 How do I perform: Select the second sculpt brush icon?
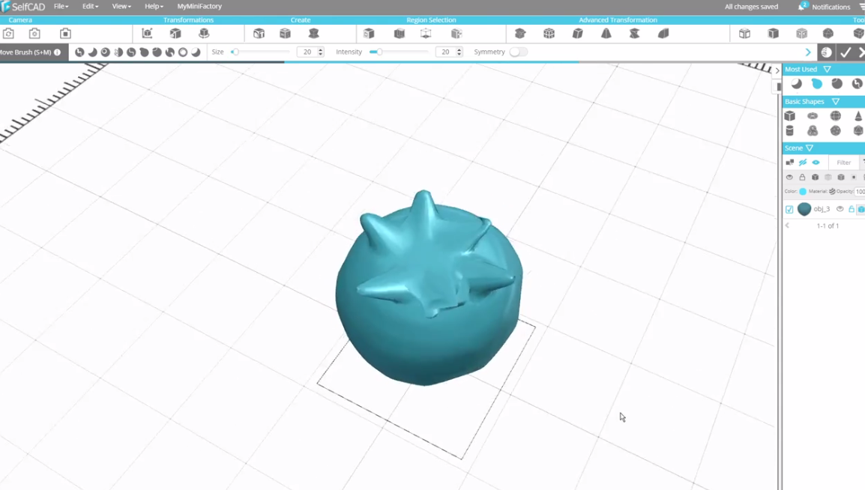click(x=93, y=52)
